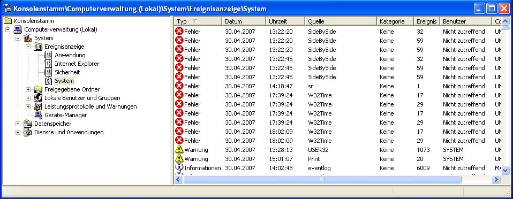Sort by the Datum column header
This screenshot has width=513, height=199.
coord(244,21)
